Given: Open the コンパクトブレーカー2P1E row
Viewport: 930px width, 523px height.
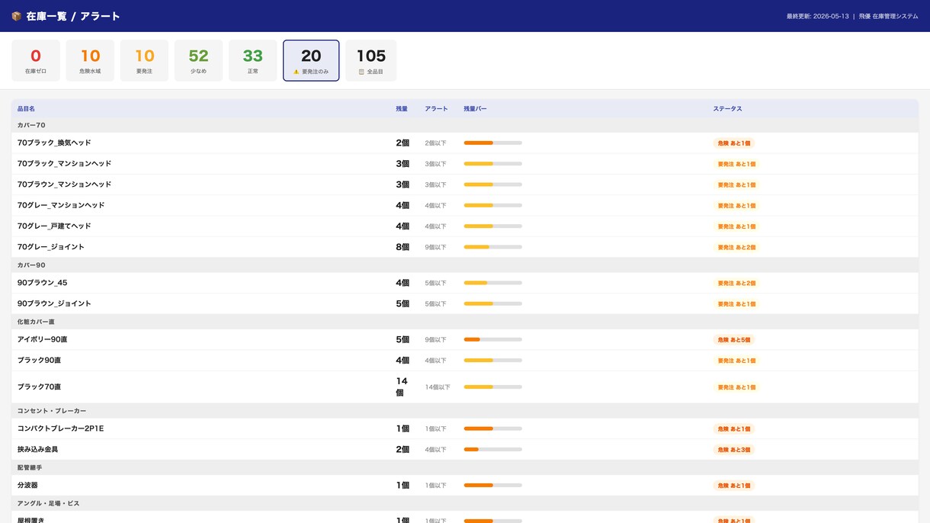Looking at the screenshot, I should pyautogui.click(x=465, y=428).
